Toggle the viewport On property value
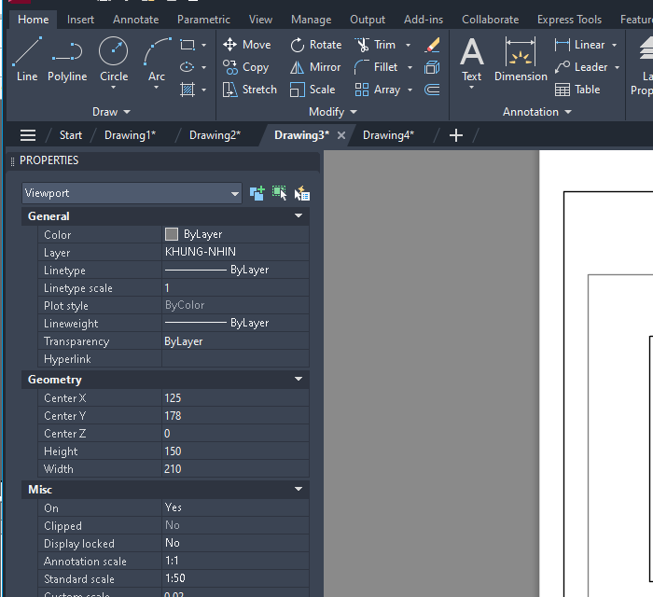This screenshot has width=653, height=597. click(x=235, y=507)
